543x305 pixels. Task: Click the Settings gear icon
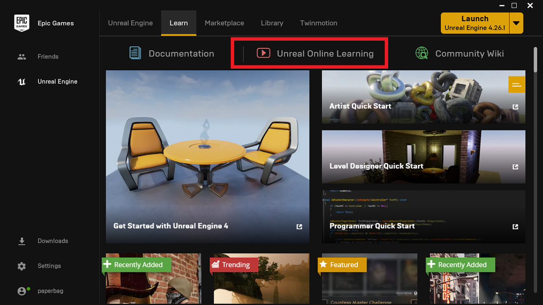22,266
